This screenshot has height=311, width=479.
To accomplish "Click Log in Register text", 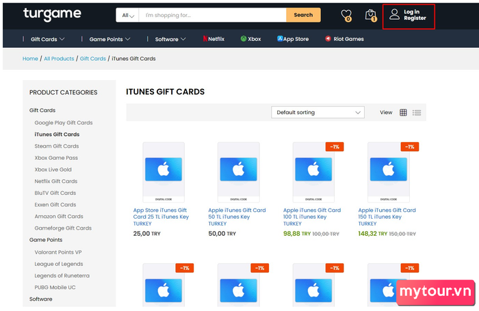I will point(415,15).
